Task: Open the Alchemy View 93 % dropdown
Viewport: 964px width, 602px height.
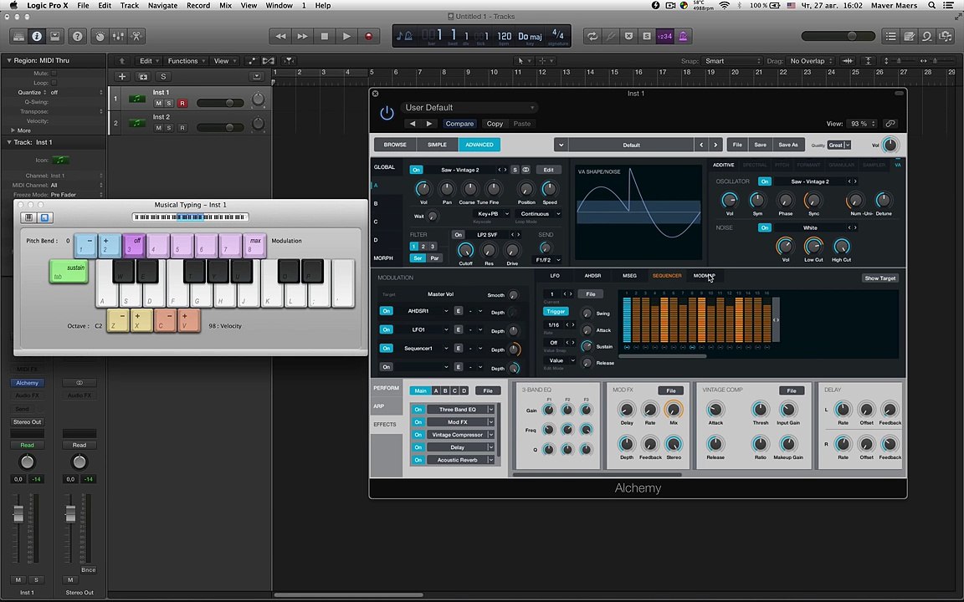Action: coord(863,124)
